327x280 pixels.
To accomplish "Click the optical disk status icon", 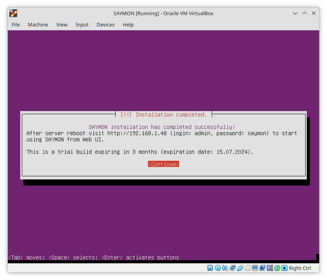I will 218,268.
